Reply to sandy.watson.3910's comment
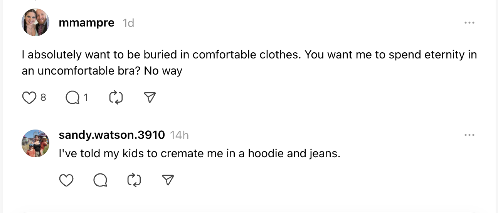Screen dimensions: 498x213 [100, 180]
